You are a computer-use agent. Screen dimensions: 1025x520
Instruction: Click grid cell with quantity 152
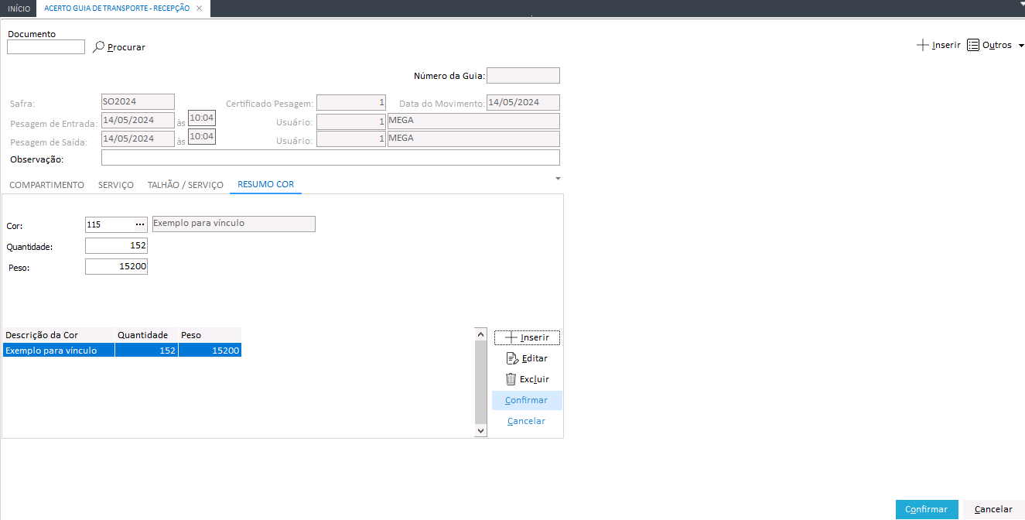pyautogui.click(x=146, y=351)
